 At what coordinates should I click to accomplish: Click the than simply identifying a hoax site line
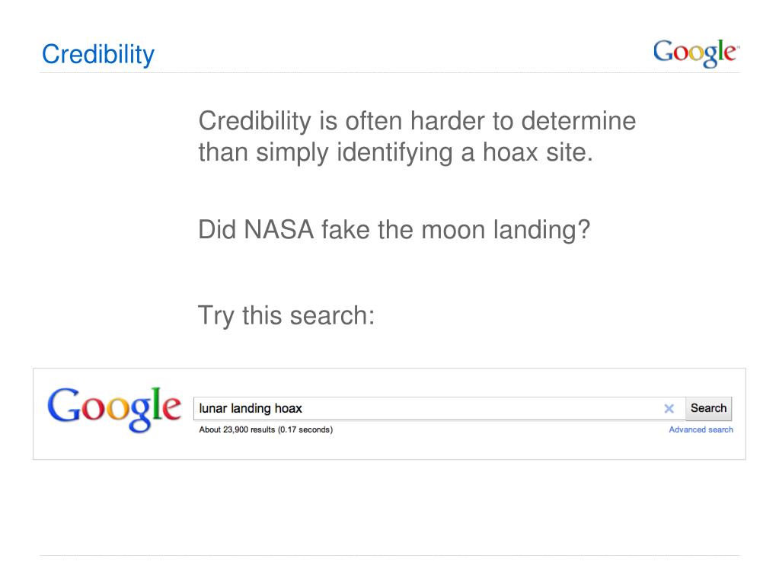point(395,152)
